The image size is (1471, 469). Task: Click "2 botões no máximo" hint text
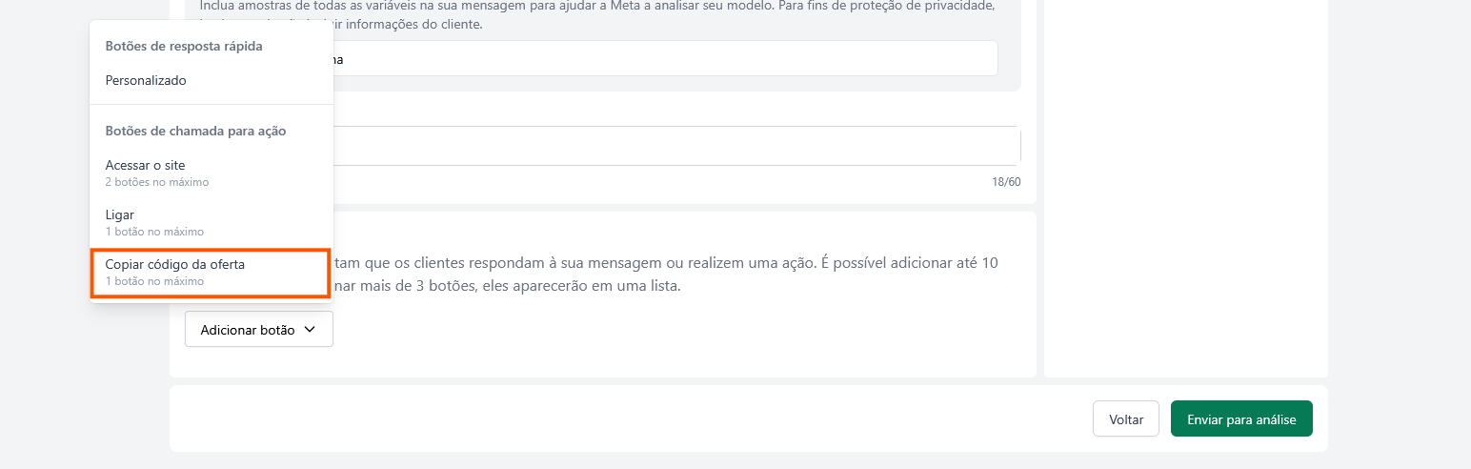(157, 182)
